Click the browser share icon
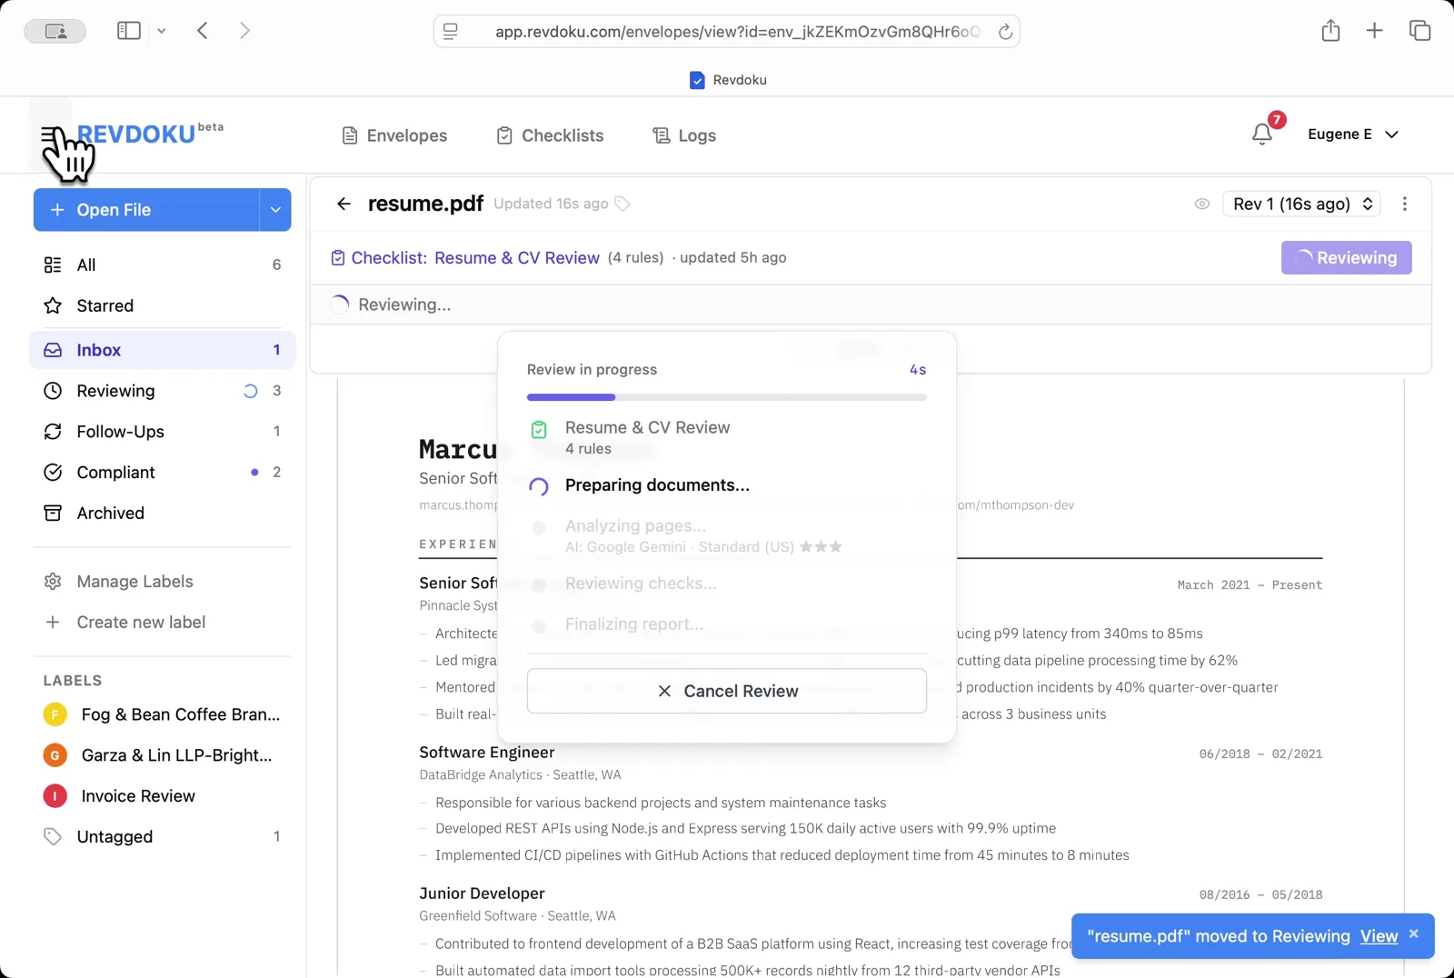 1330,31
